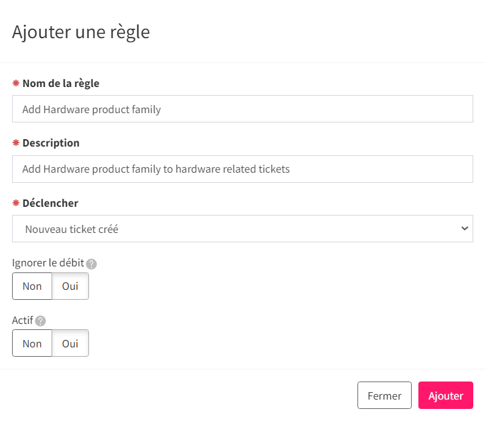The width and height of the screenshot is (486, 421).
Task: Click the pink Ajouter button
Action: [446, 396]
